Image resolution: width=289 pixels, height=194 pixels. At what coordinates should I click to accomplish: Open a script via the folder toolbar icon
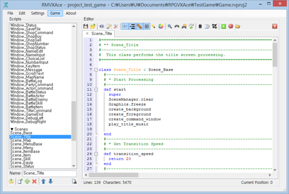click(x=93, y=26)
